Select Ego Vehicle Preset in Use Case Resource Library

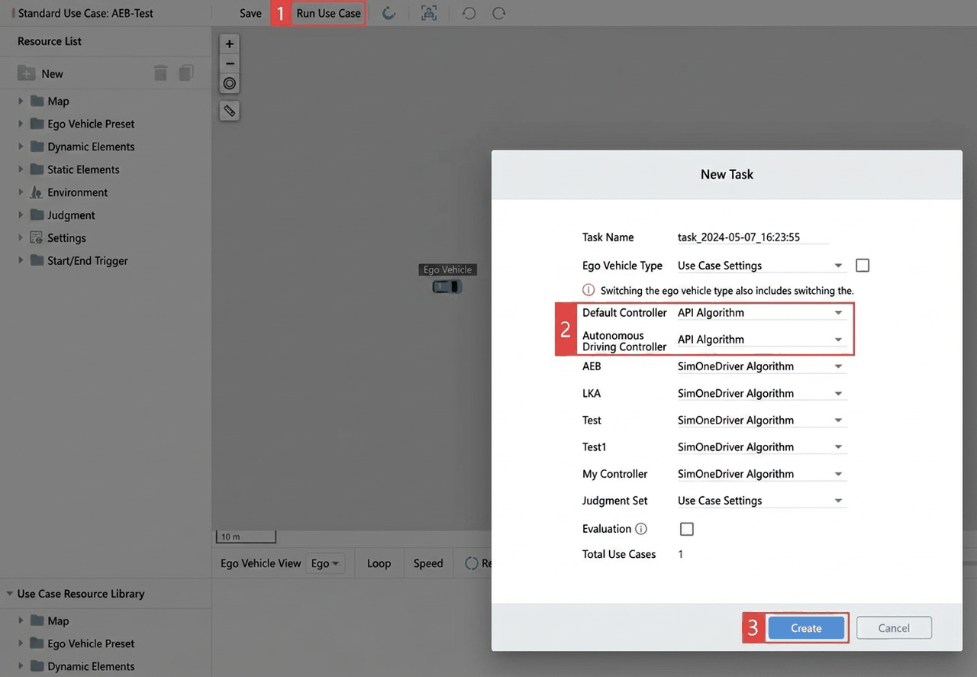(105, 643)
